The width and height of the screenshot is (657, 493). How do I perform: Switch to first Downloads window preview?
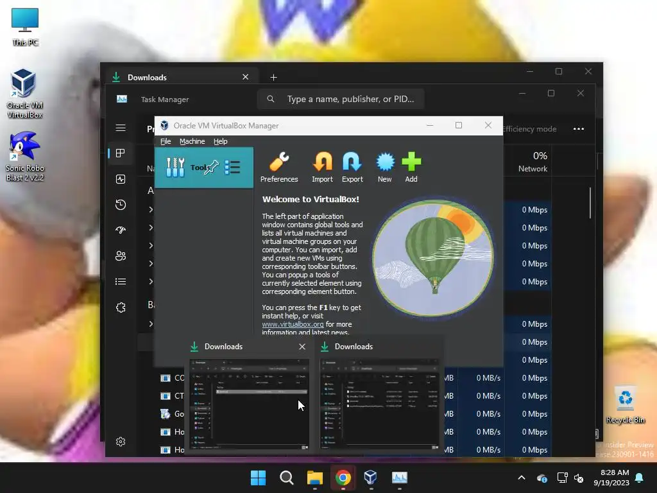click(x=250, y=404)
